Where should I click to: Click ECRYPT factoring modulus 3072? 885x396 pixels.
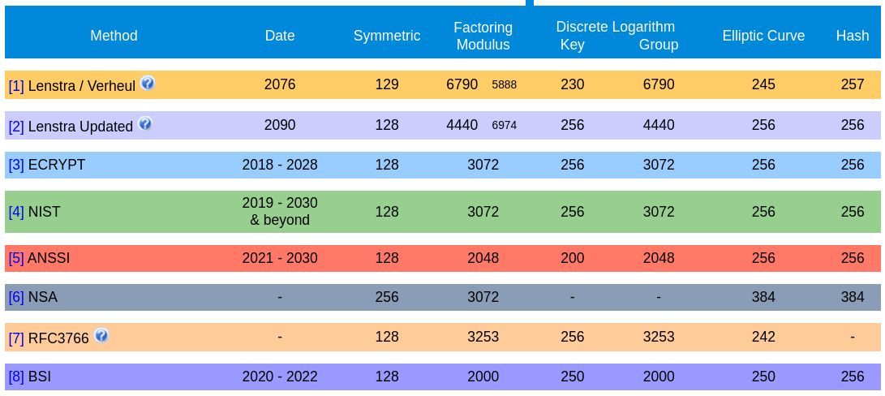coord(483,165)
